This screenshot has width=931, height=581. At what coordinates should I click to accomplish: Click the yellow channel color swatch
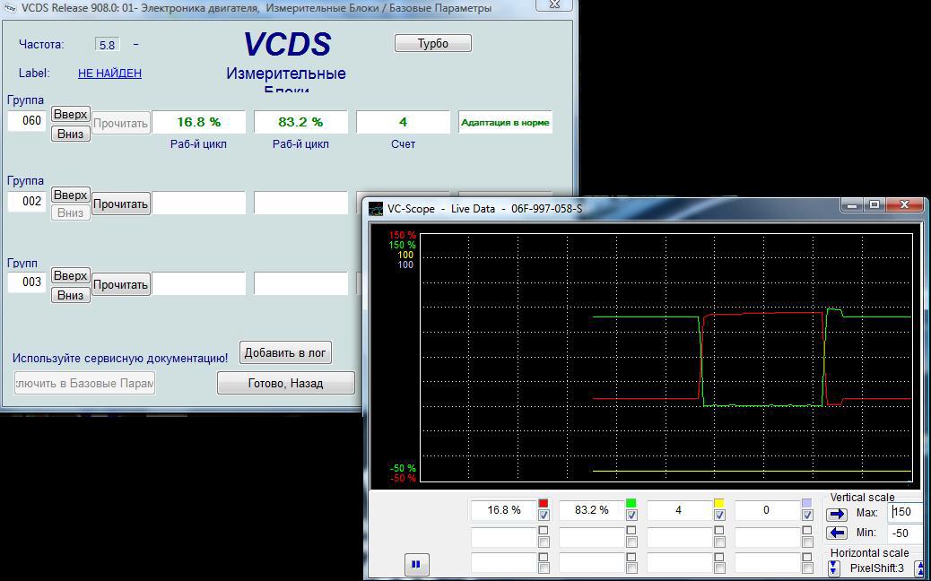coord(719,504)
